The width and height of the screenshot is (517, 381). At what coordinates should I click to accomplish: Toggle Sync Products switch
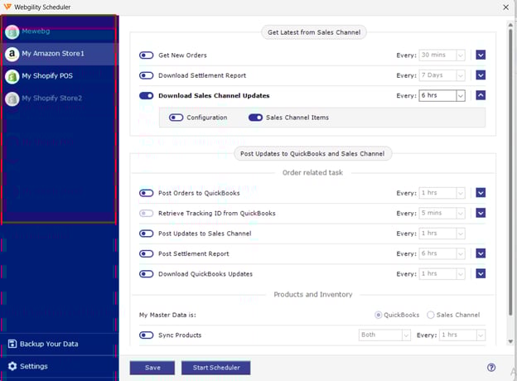click(x=146, y=335)
